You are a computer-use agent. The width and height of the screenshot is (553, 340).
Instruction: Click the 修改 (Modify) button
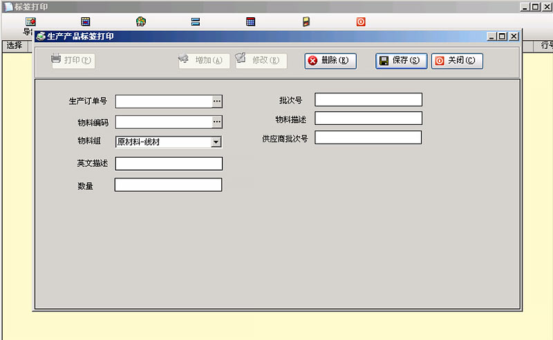tap(261, 61)
